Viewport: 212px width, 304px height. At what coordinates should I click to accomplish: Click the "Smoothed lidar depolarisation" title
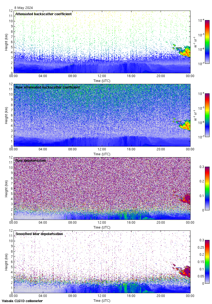pyautogui.click(x=39, y=234)
